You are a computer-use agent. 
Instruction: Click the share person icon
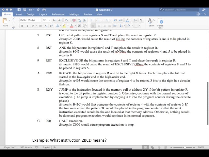click(x=204, y=9)
